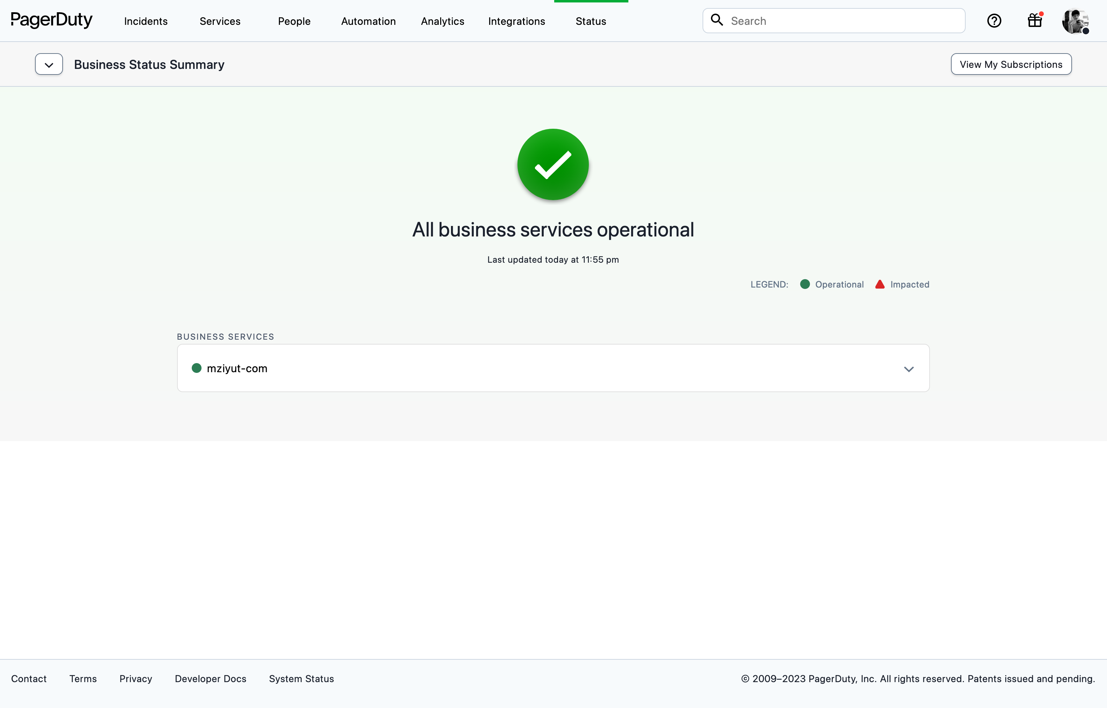Click the PagerDuty copyright notice text
This screenshot has height=708, width=1107.
click(x=918, y=679)
